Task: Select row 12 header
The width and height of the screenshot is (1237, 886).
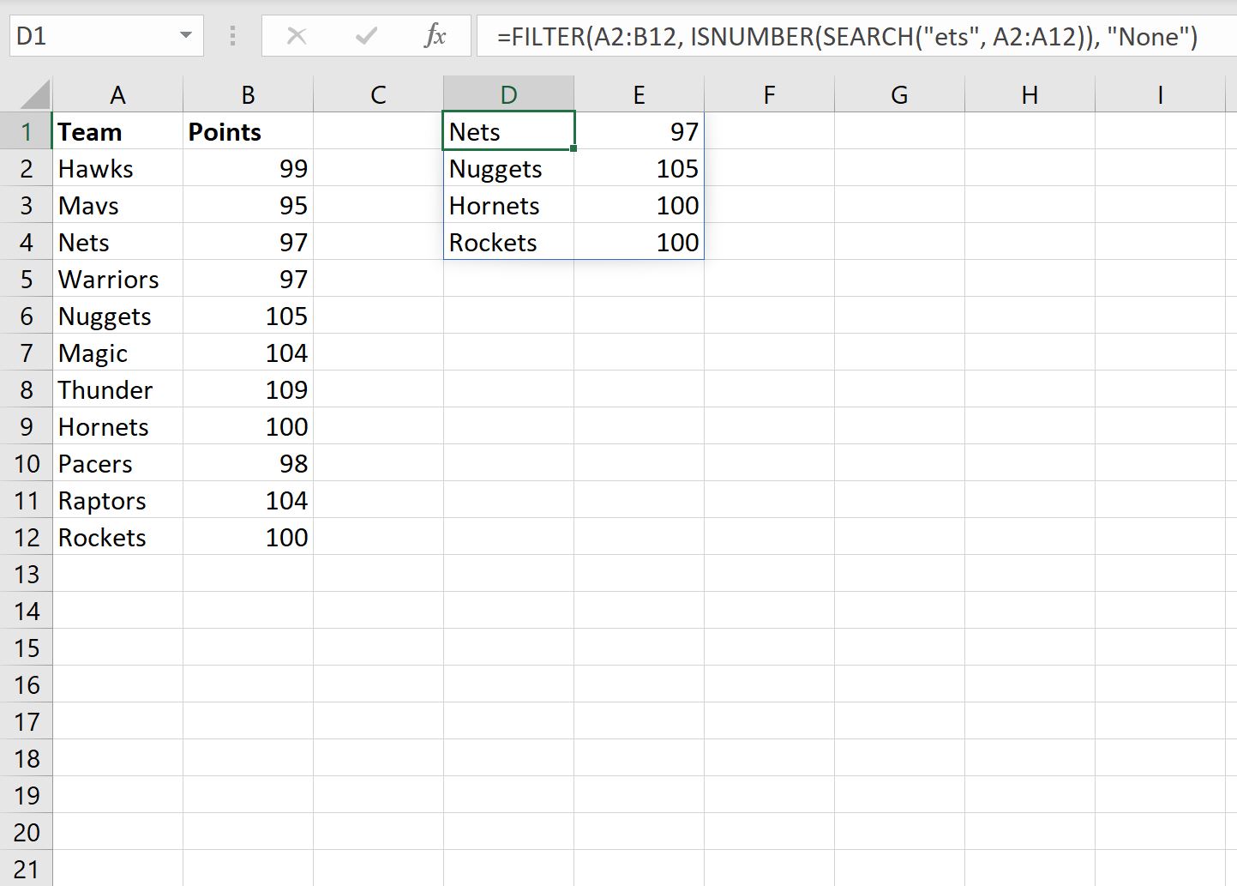Action: coord(26,537)
